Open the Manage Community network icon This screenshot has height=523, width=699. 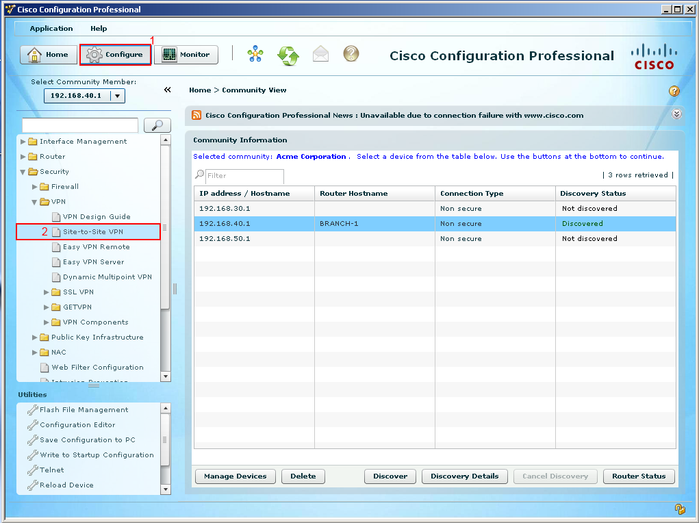click(x=255, y=54)
